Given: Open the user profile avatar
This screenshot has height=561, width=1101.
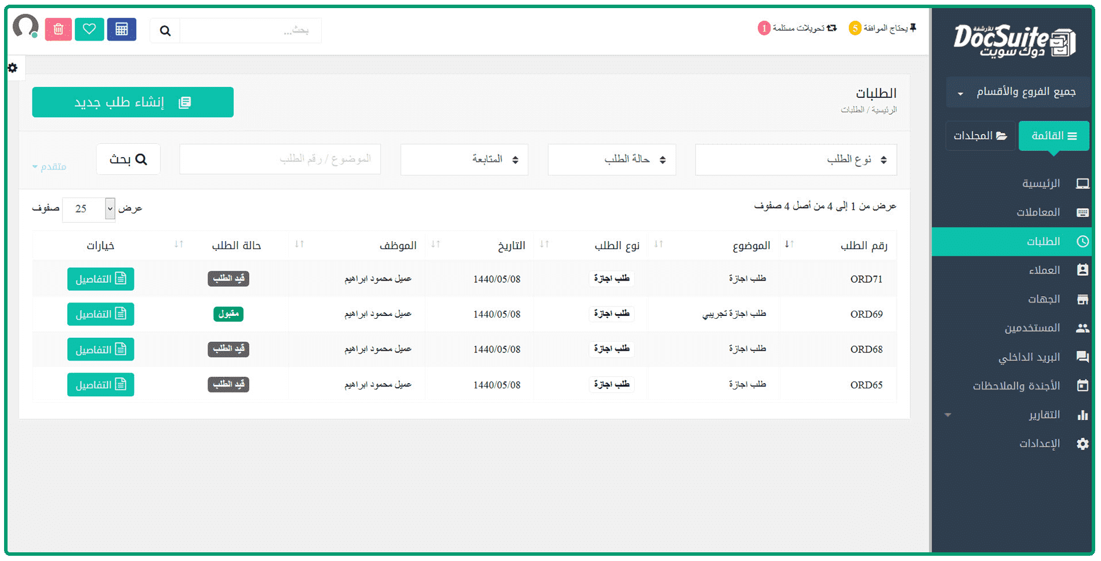Looking at the screenshot, I should (26, 27).
